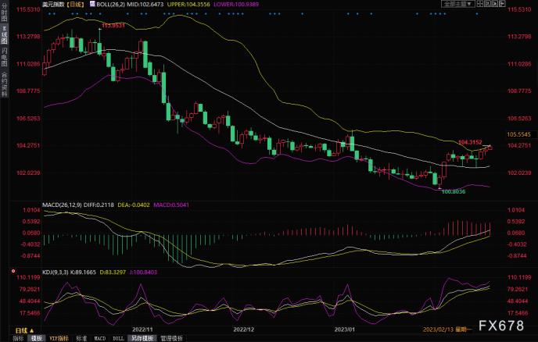Click the 管理模板 button
The height and width of the screenshot is (342, 538).
(x=171, y=338)
